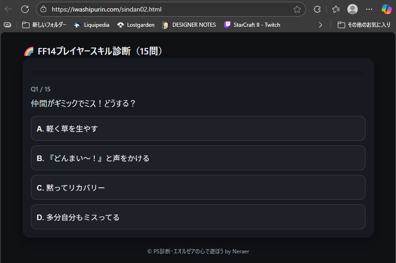The height and width of the screenshot is (263, 396).
Task: Select answer A. 軽く草を生やす
Action: click(198, 128)
